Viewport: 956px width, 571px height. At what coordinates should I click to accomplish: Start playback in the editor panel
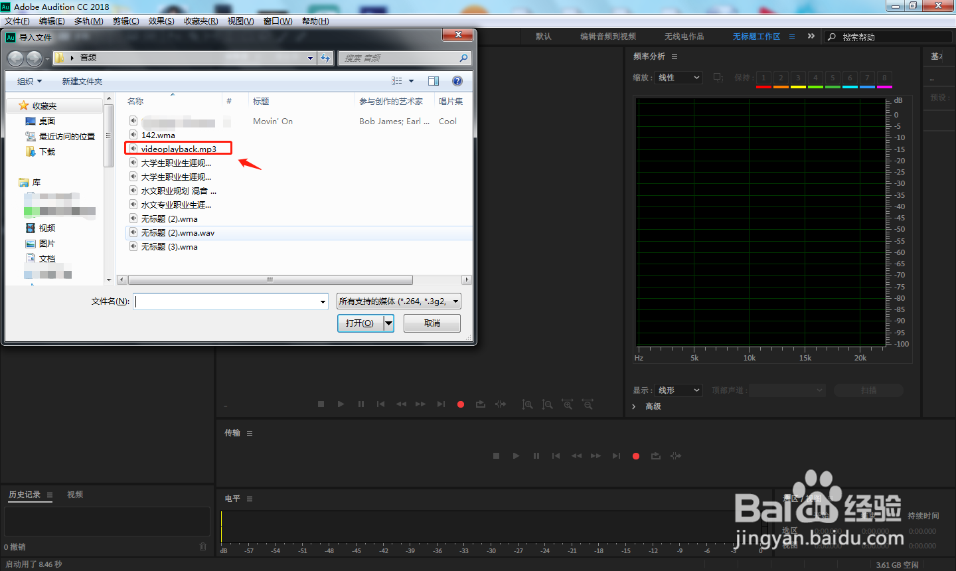pos(341,404)
